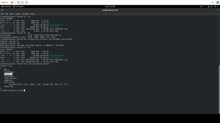The height and width of the screenshot is (123, 220).
Task: Click the chevrons icon in Player toolbar
Action: [x=212, y=2]
